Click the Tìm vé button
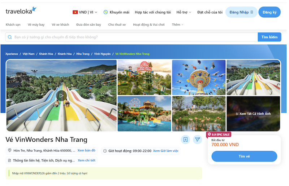The image size is (289, 186). tap(244, 156)
